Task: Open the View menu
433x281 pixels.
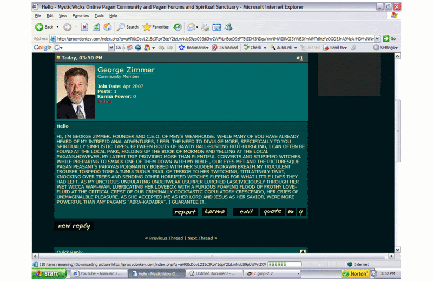Action: 63,16
